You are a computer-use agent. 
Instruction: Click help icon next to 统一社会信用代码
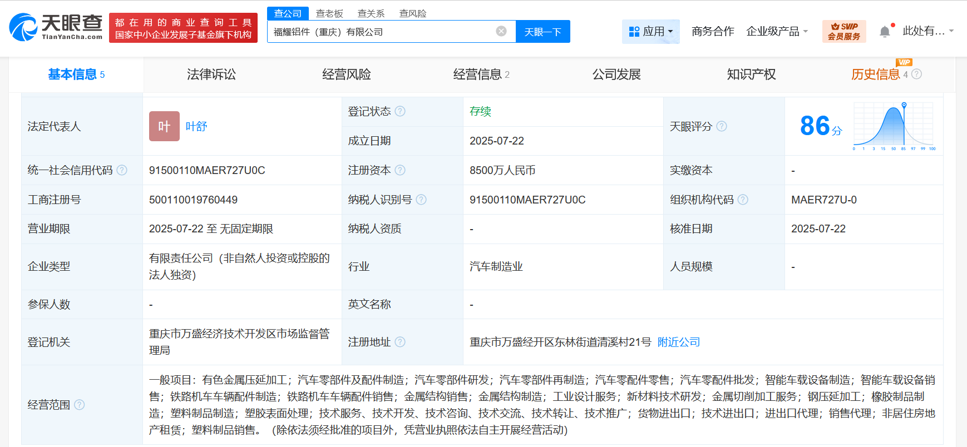[x=122, y=170]
